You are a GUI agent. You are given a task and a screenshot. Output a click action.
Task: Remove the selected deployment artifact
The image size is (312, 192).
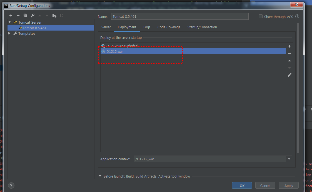(x=289, y=53)
